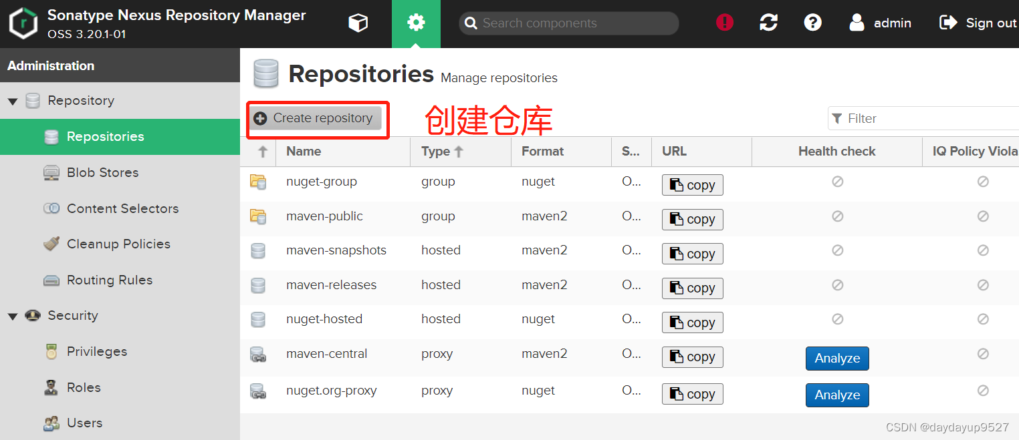Click the Routing Rules icon
The width and height of the screenshot is (1019, 440).
click(51, 280)
